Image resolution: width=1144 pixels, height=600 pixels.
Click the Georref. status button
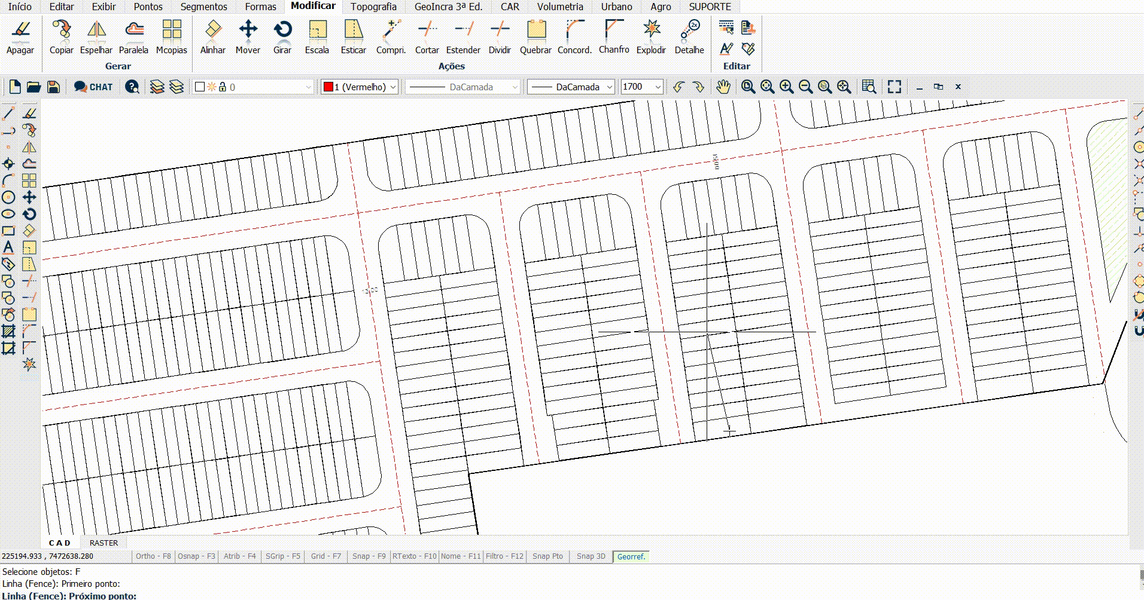point(631,556)
